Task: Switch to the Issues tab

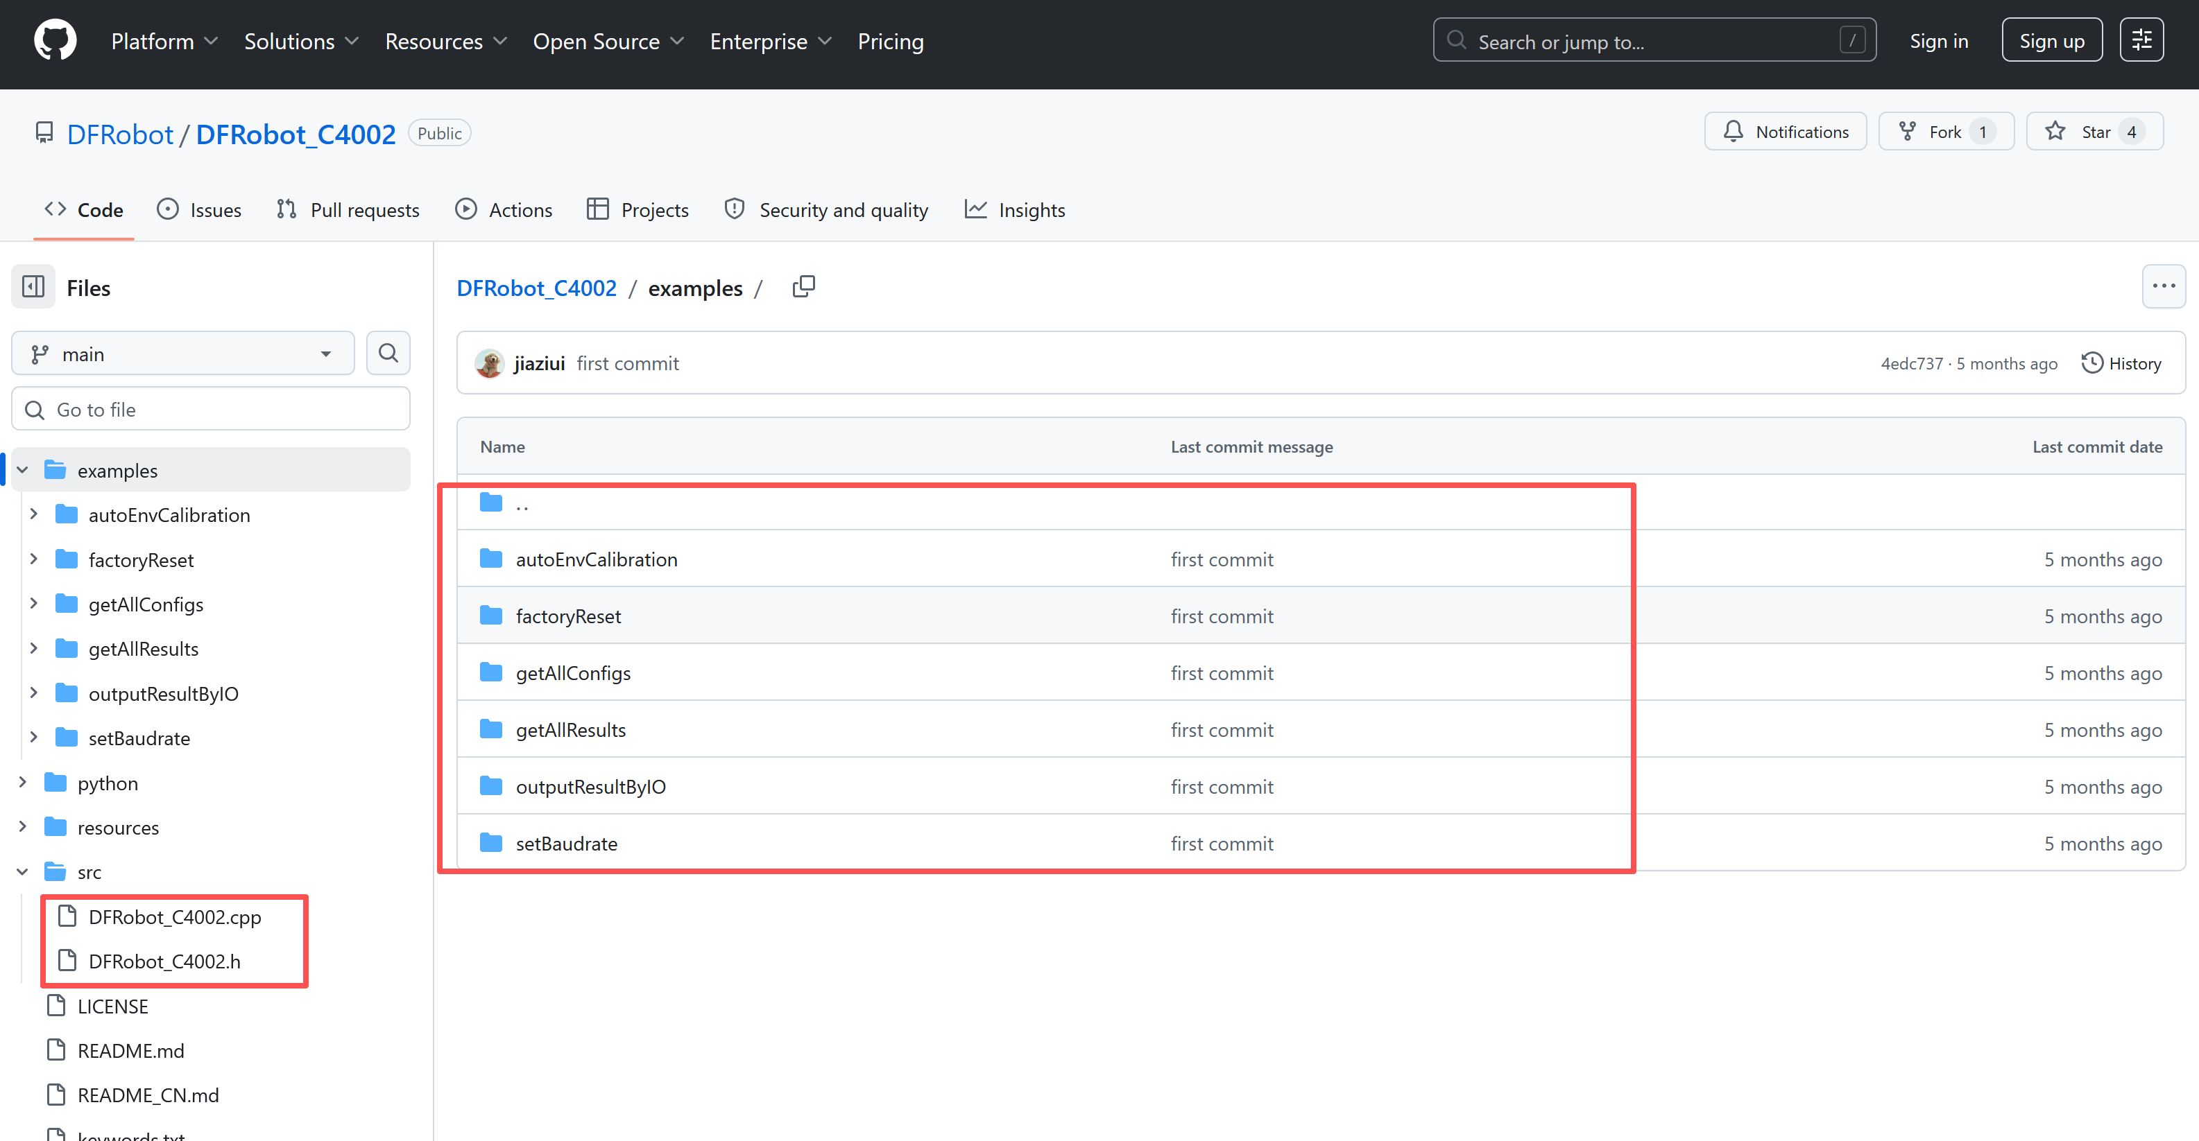Action: [x=199, y=210]
